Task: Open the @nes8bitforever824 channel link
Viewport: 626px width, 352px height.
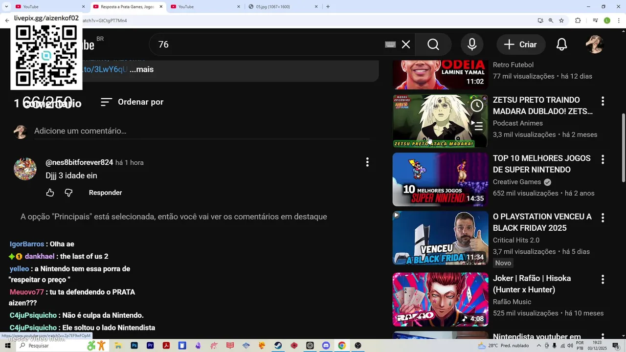Action: (79, 162)
